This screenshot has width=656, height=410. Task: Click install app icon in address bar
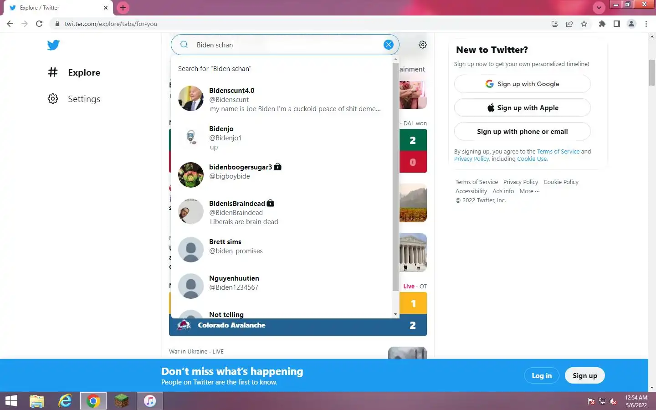(x=554, y=24)
